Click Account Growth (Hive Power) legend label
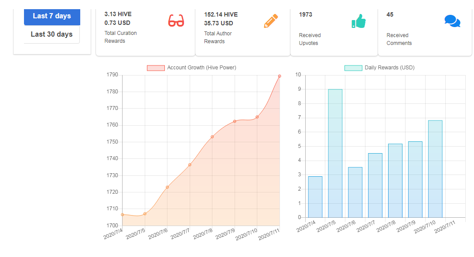 pyautogui.click(x=201, y=68)
